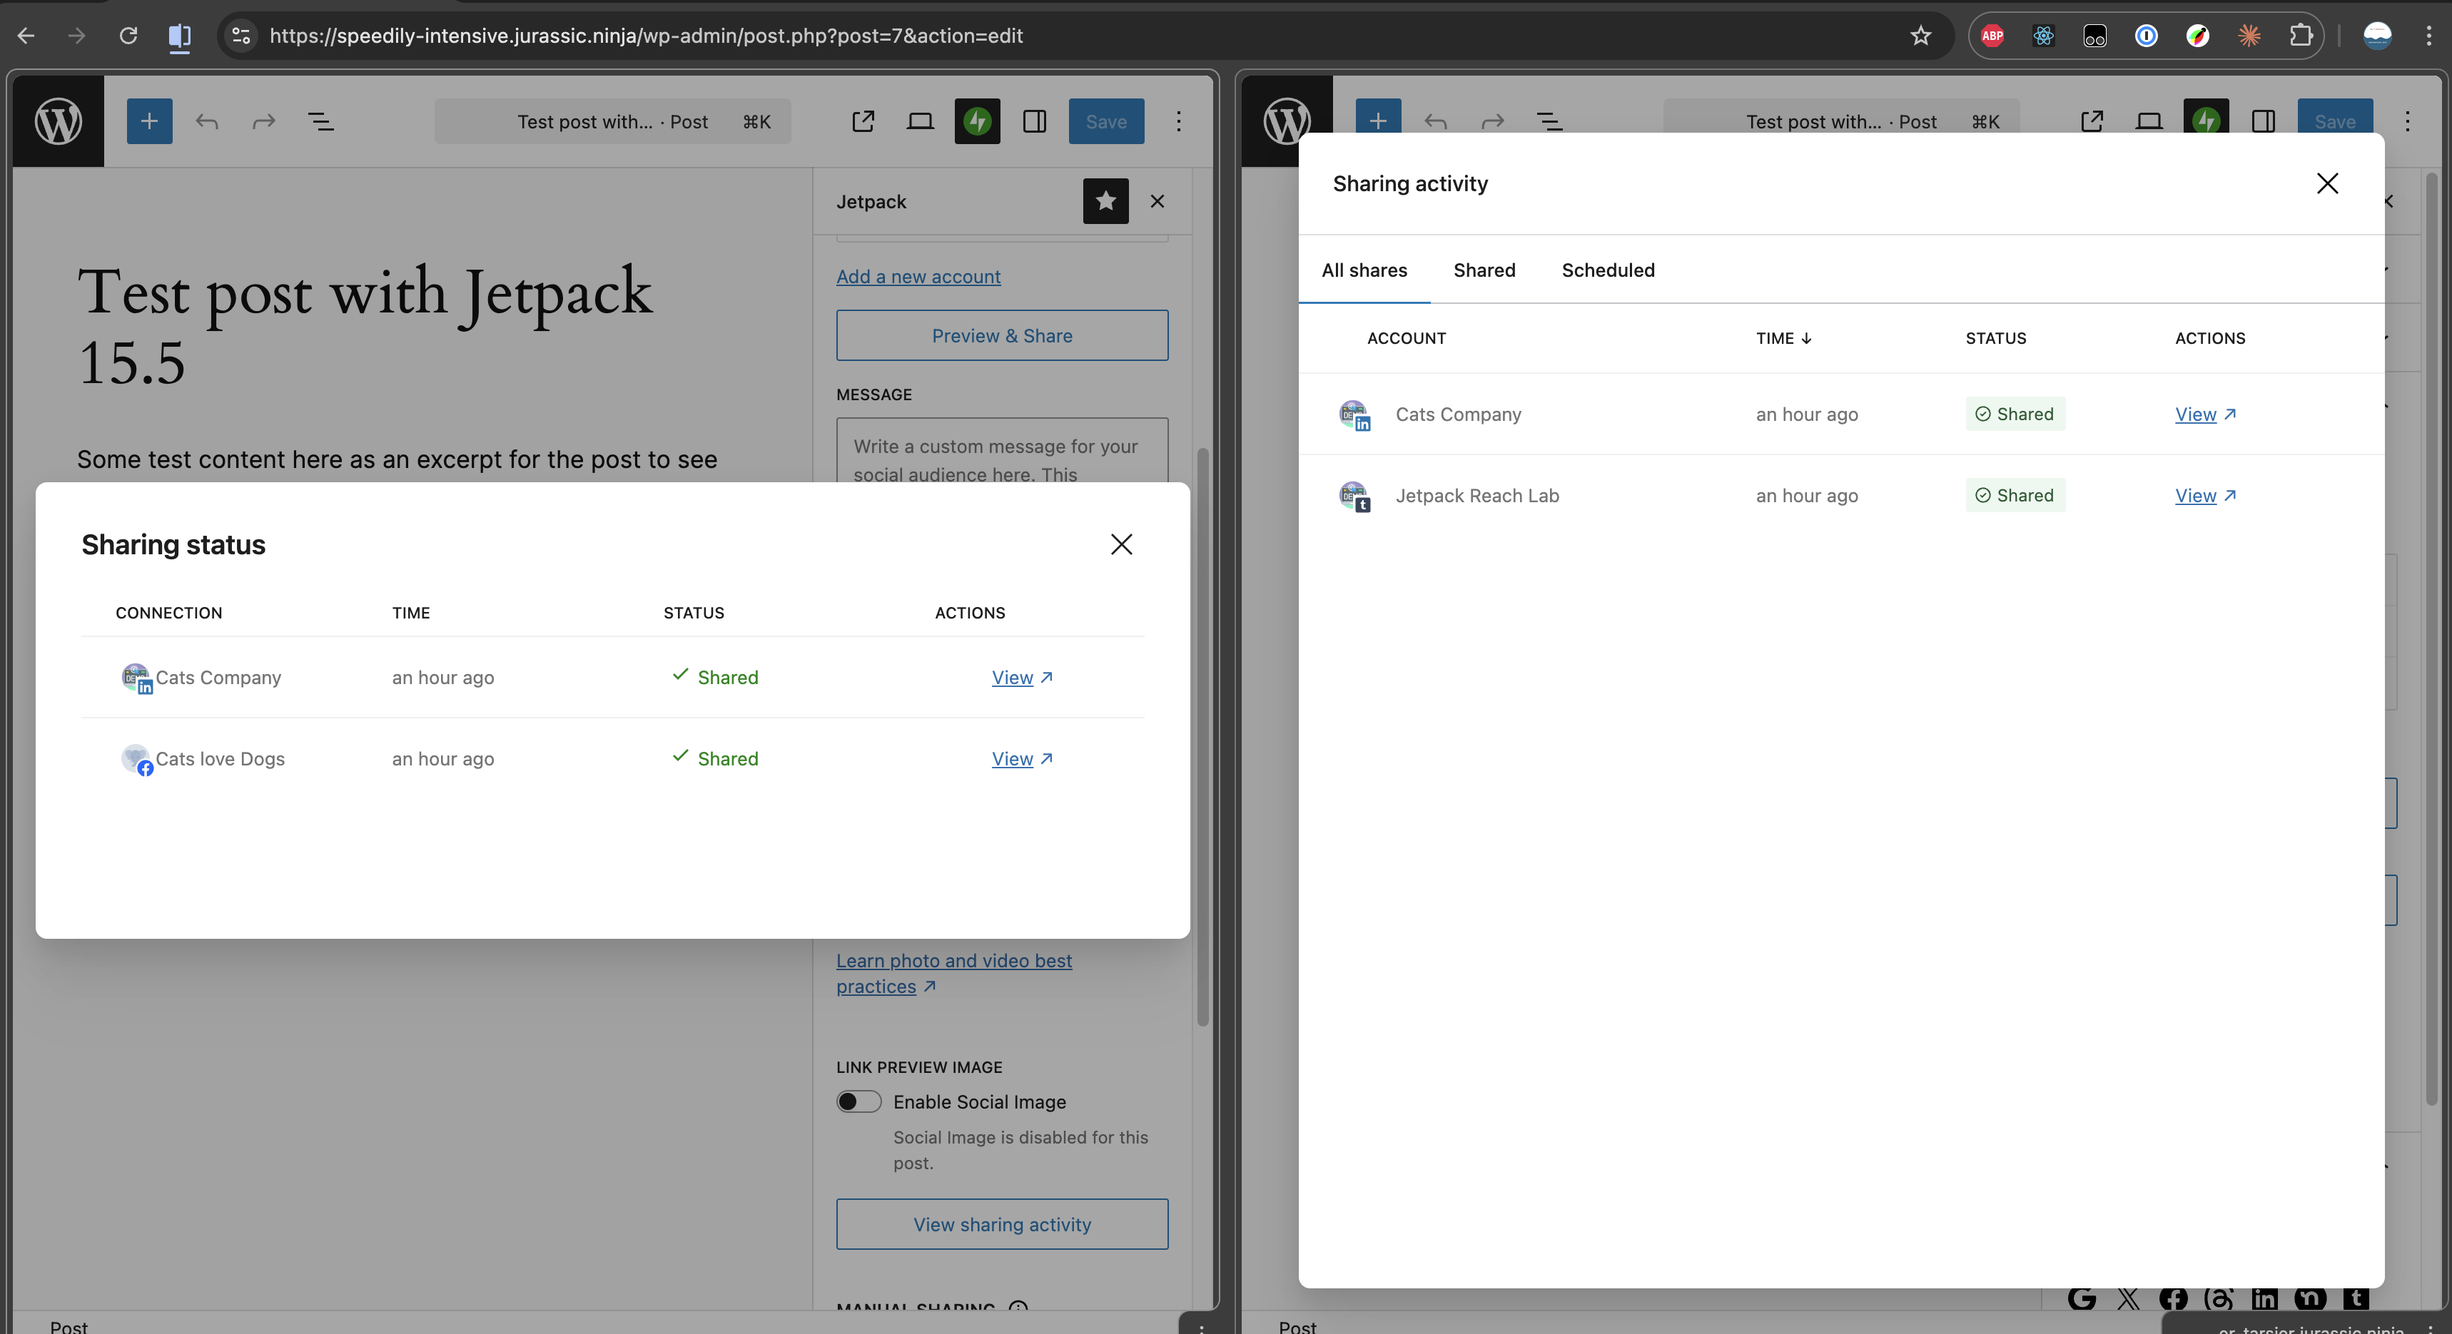Open React Developer Tools extension icon

[x=2042, y=36]
